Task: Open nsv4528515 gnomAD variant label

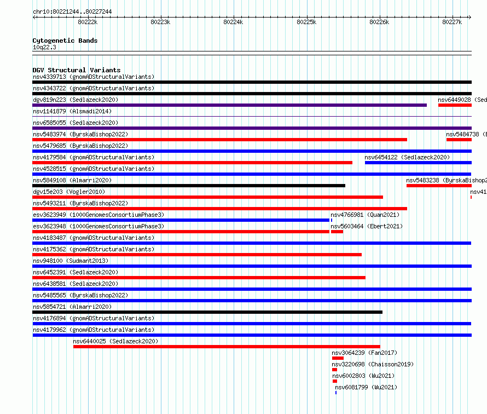Action: [x=94, y=169]
